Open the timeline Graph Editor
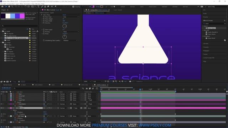This screenshot has height=128, width=228. click(x=97, y=89)
